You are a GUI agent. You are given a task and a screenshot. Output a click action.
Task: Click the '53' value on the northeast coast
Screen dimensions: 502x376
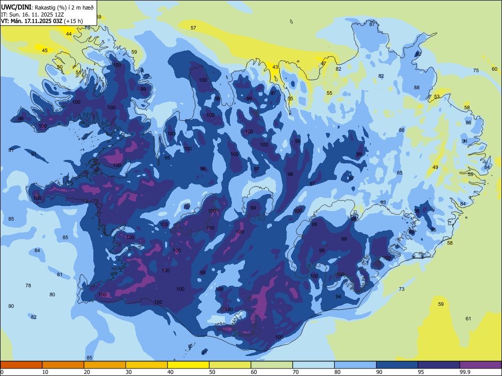tap(437, 97)
